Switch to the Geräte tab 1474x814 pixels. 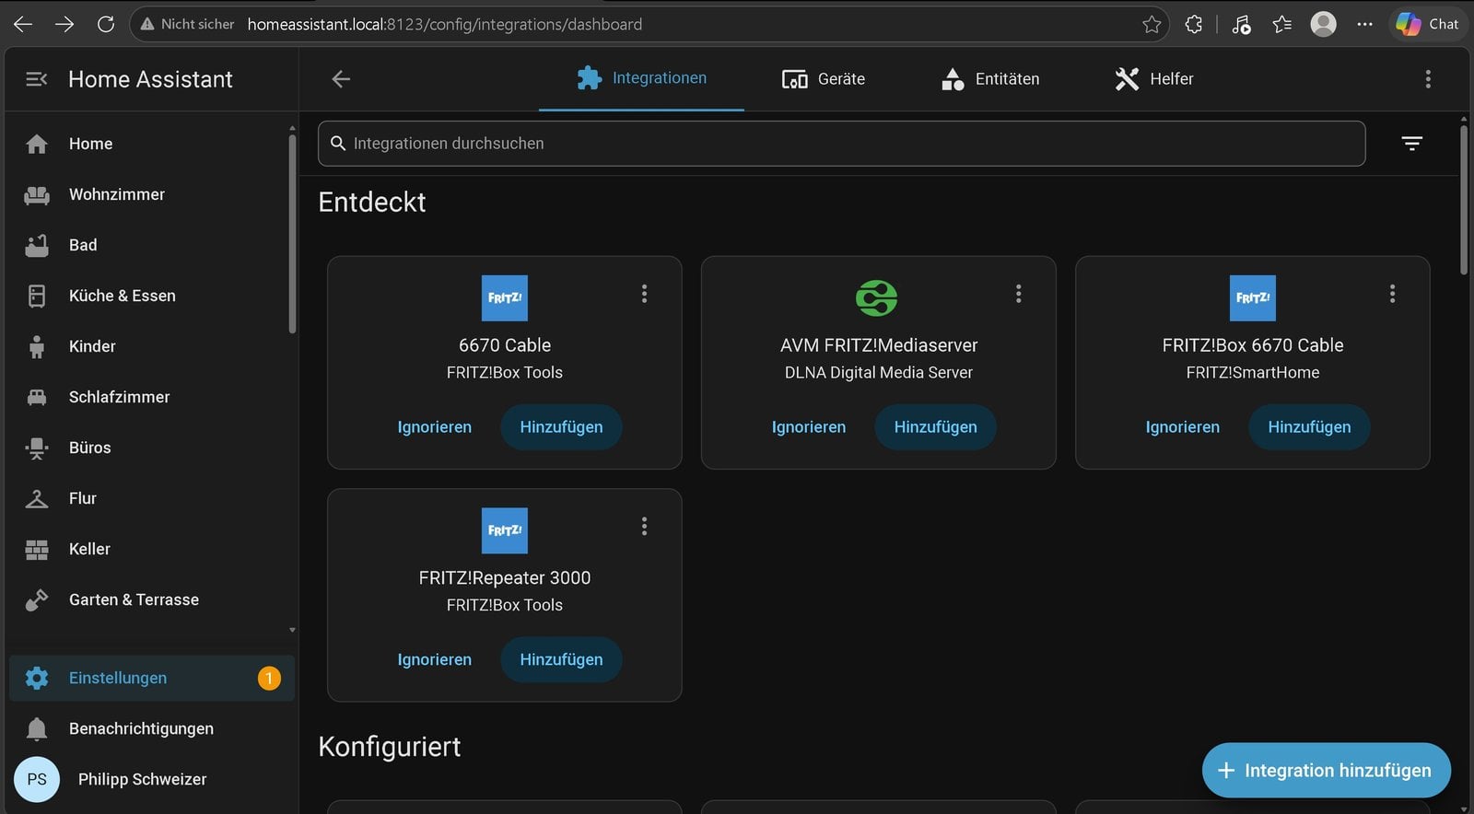(x=824, y=79)
